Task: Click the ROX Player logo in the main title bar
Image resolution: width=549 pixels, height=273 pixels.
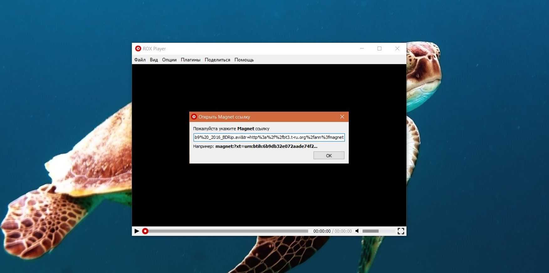Action: point(138,48)
